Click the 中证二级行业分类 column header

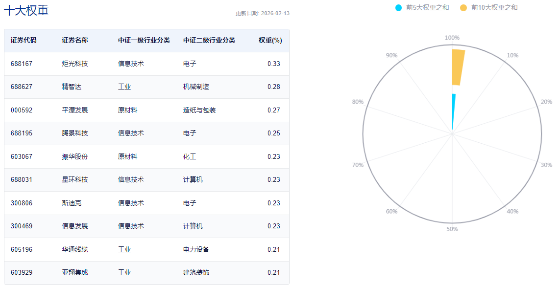point(209,41)
